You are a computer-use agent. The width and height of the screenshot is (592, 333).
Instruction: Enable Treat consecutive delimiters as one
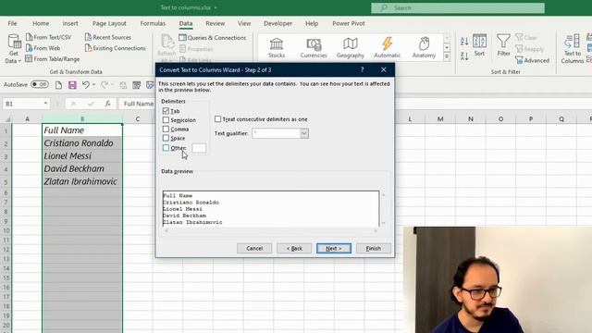[x=218, y=119]
